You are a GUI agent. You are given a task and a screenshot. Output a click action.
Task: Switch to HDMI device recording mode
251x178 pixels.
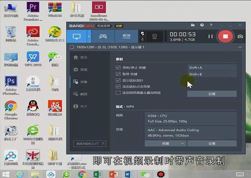[126, 36]
